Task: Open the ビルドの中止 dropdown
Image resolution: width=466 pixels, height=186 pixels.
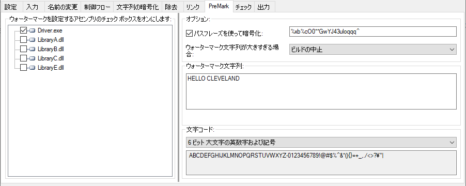Action: 372,49
